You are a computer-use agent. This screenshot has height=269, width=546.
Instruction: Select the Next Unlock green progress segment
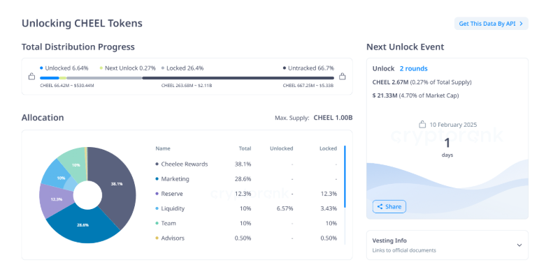click(x=63, y=78)
